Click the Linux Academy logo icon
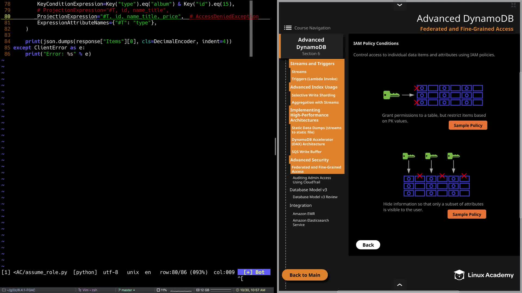Image resolution: width=522 pixels, height=293 pixels. (459, 275)
